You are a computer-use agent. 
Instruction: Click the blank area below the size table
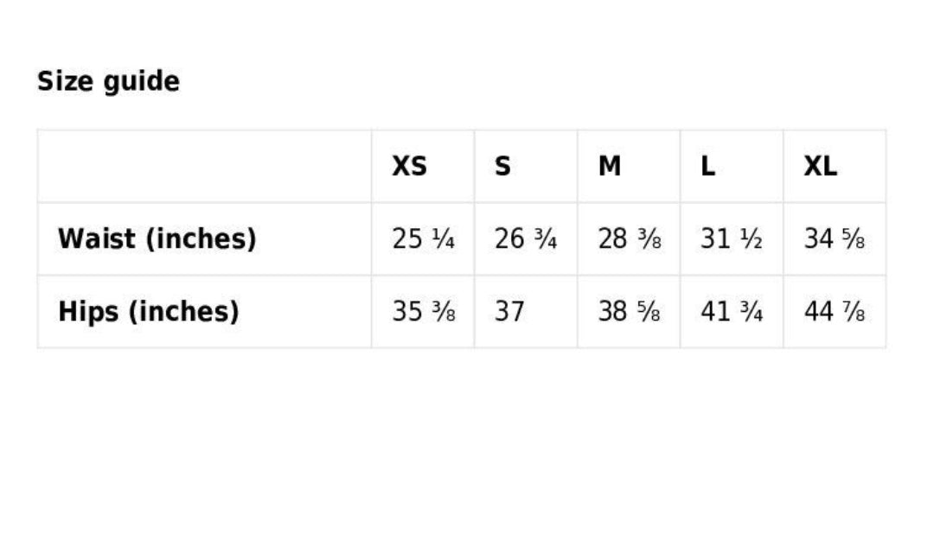click(467, 441)
